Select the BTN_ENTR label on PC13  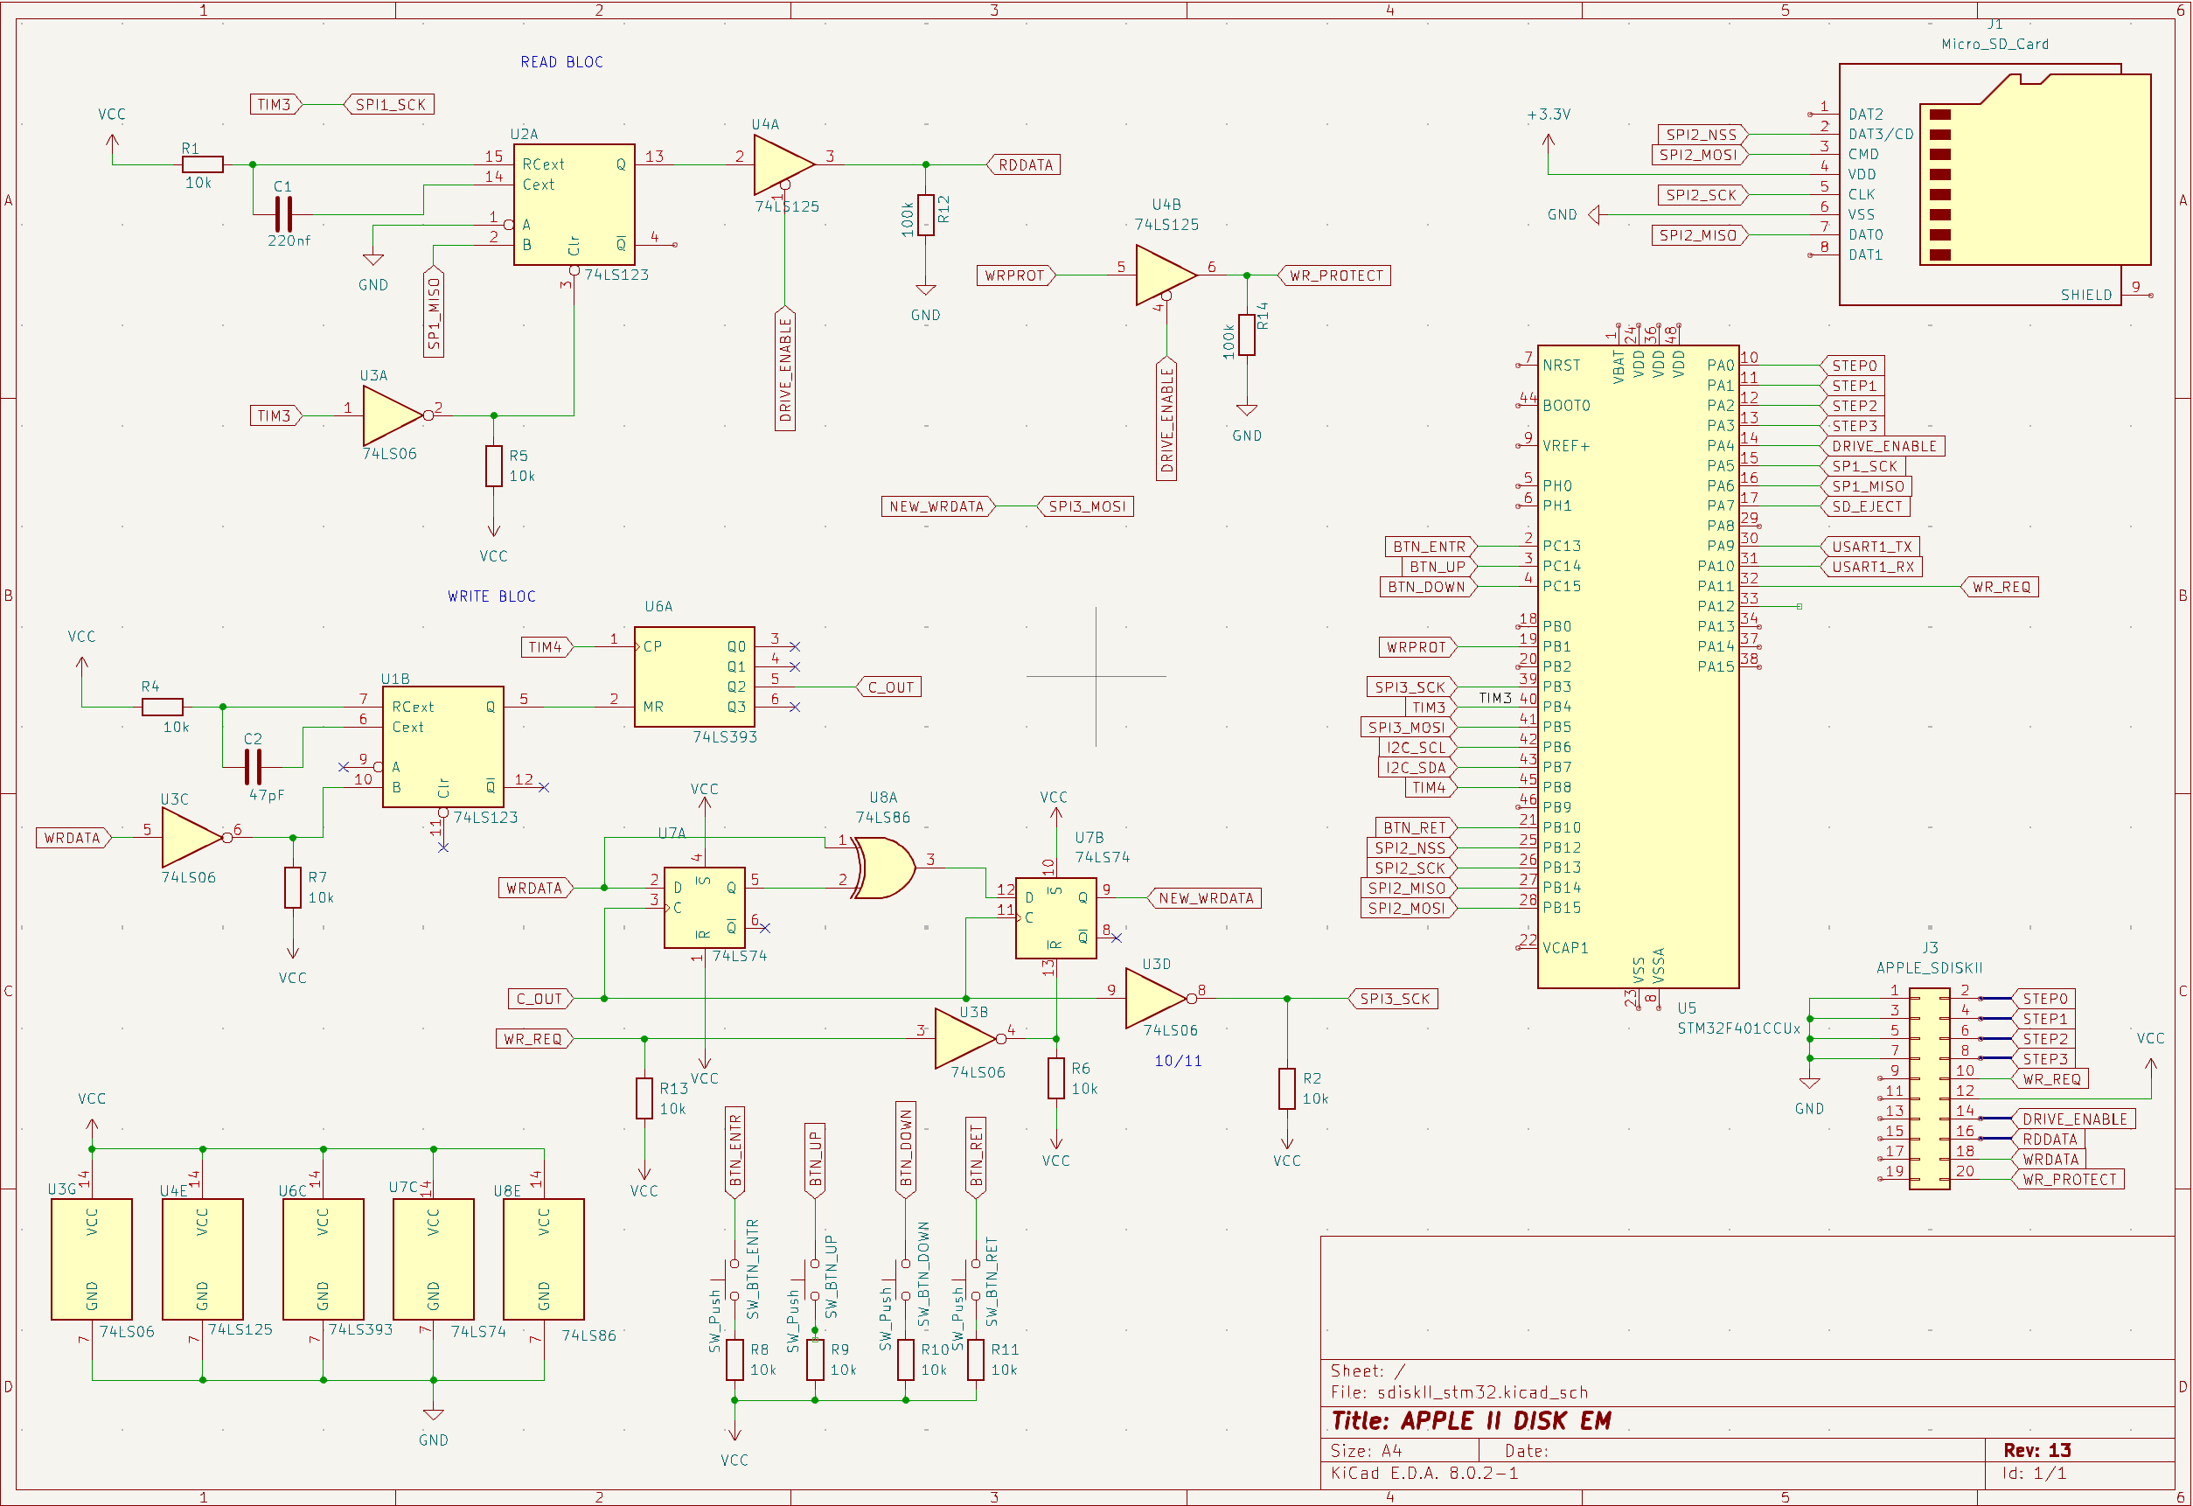[1431, 547]
